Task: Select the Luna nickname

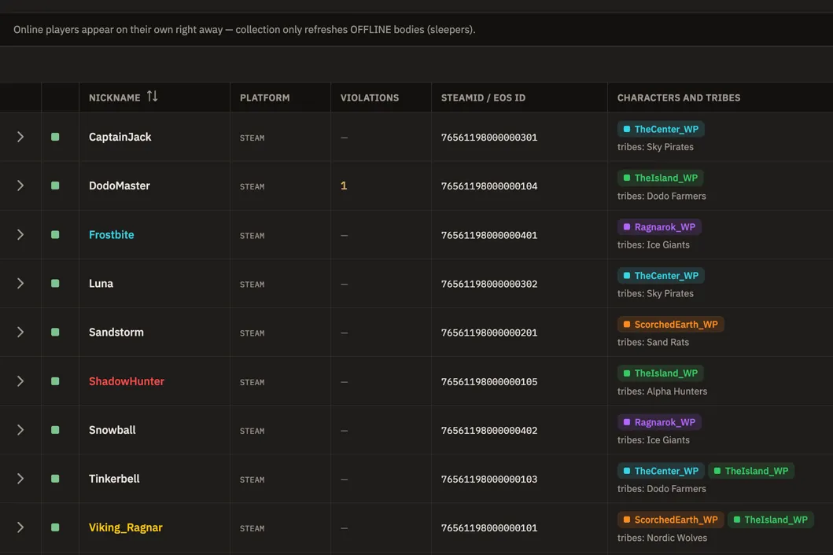Action: (101, 284)
